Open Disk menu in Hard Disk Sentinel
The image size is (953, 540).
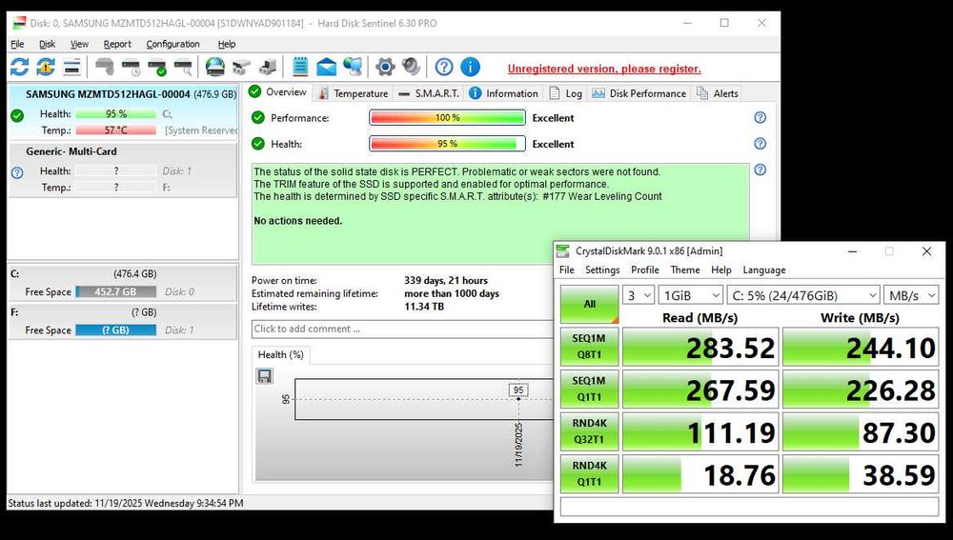click(x=47, y=45)
